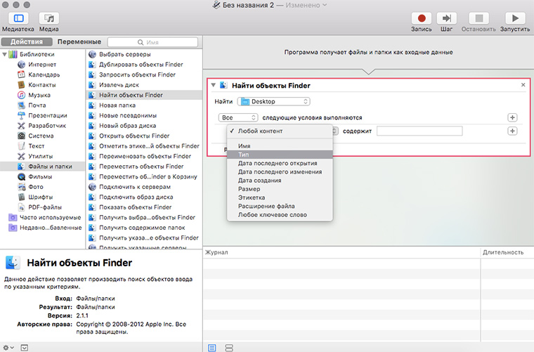Click the Шаг step button

tap(446, 18)
